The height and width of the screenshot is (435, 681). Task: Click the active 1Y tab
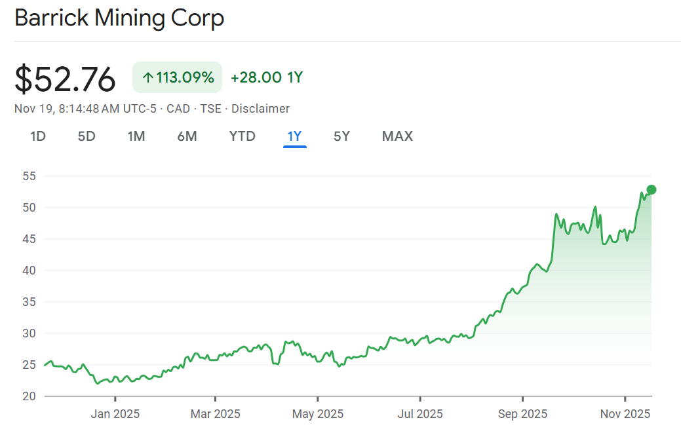pos(294,136)
